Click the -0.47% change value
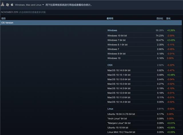The width and height of the screenshot is (183, 135). click(171, 70)
